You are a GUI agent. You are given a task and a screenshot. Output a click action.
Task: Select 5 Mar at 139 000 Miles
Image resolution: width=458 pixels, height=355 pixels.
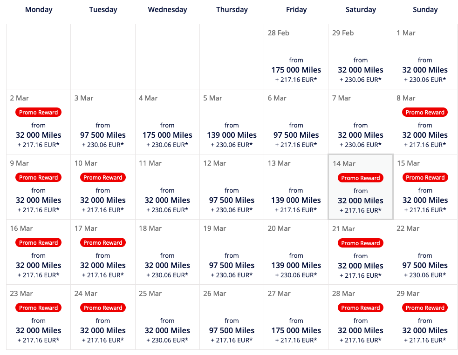[232, 121]
